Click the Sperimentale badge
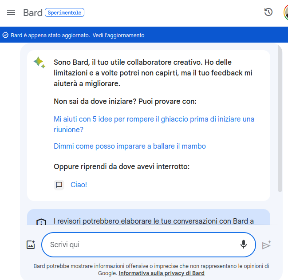Viewport: 288px width, 280px height. (64, 12)
